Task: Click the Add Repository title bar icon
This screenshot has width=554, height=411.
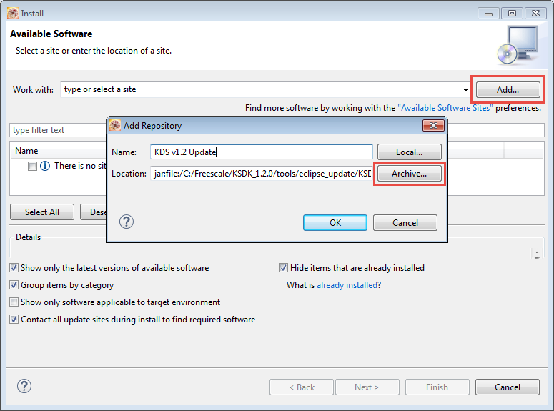Action: coord(114,126)
